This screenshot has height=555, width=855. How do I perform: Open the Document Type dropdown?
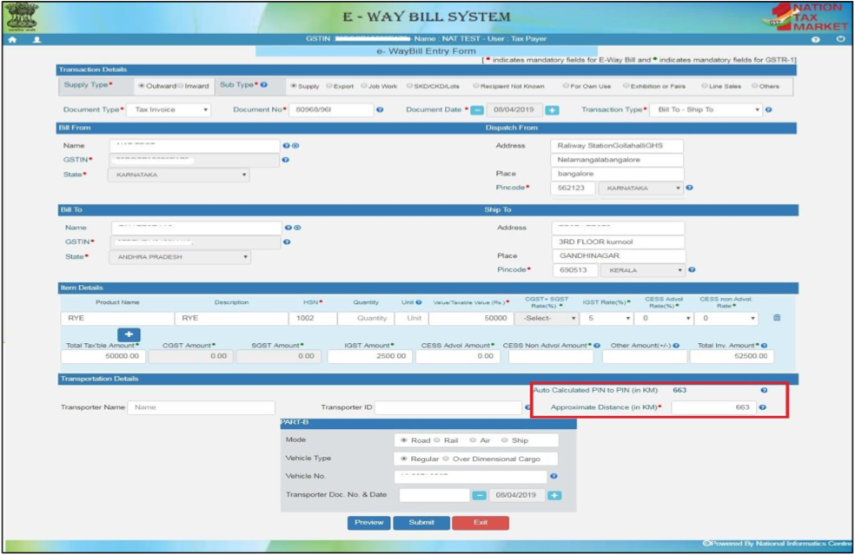(169, 110)
